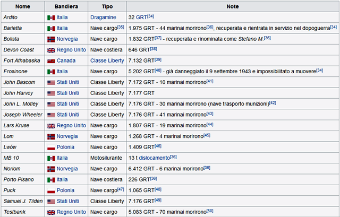The image size is (340, 217).
Task: Open Norvegia link in Lom row
Action: pyautogui.click(x=67, y=136)
